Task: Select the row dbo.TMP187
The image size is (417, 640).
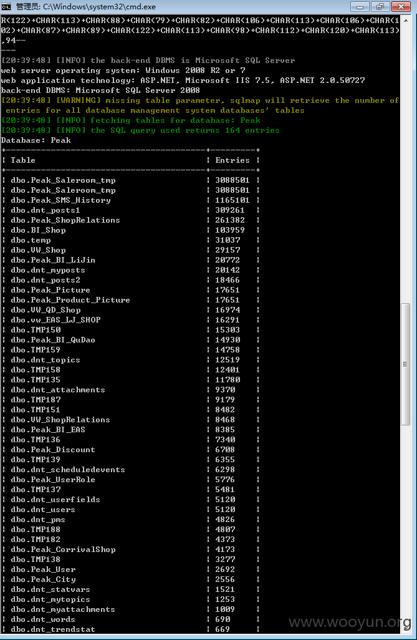Action: tap(130, 400)
